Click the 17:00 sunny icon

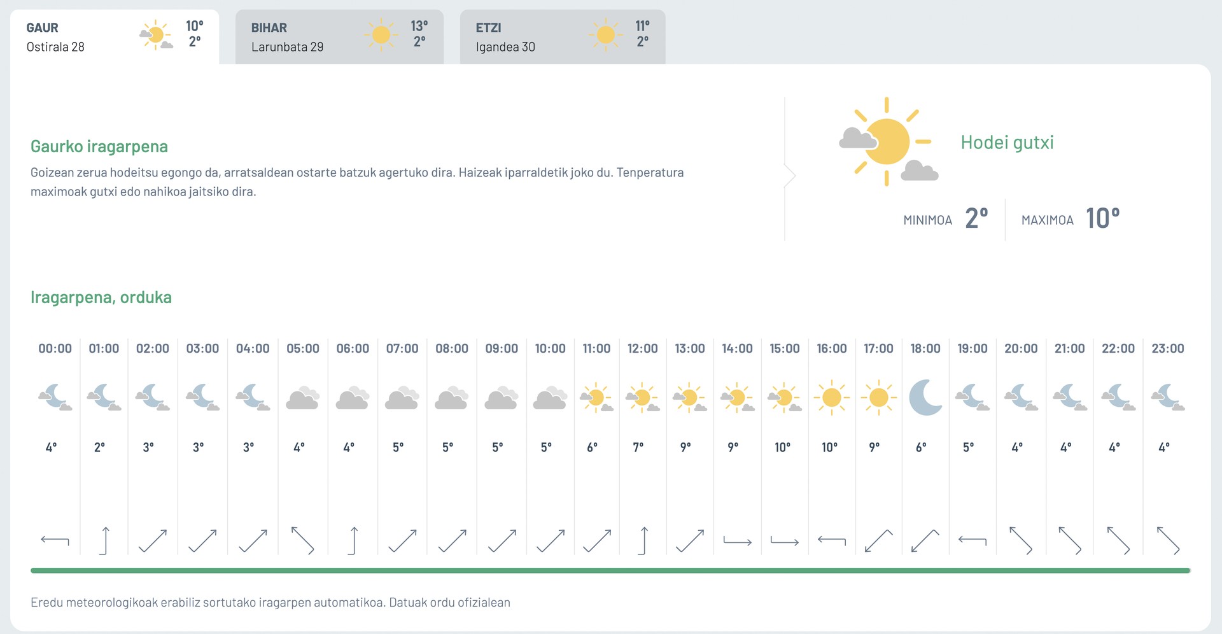coord(878,398)
